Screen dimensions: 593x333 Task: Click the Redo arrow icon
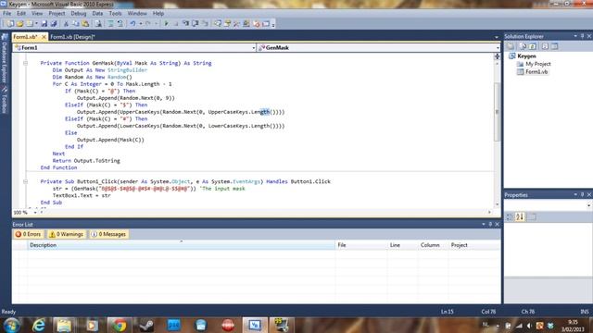(x=148, y=24)
